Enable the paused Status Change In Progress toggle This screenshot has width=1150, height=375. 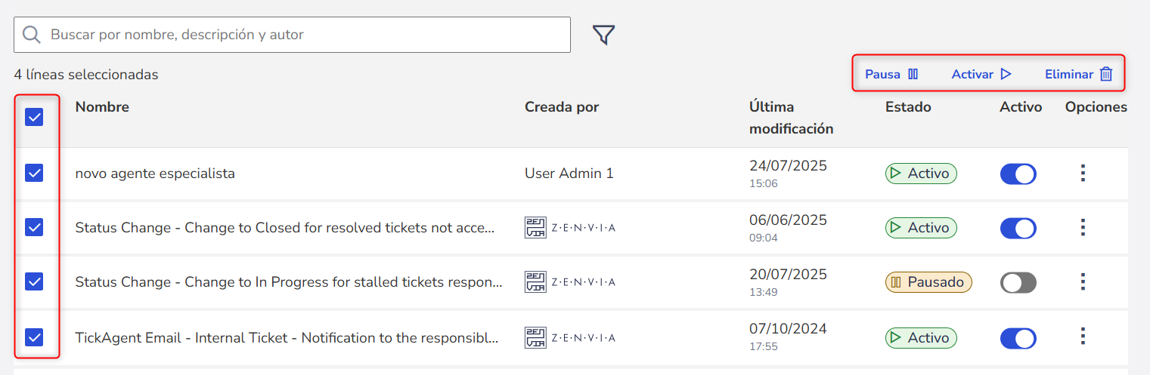[1018, 283]
